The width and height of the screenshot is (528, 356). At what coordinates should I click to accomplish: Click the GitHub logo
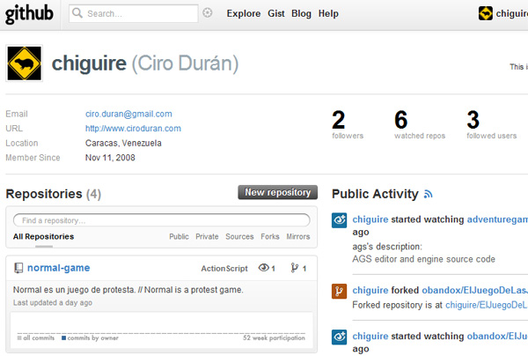[x=29, y=14]
